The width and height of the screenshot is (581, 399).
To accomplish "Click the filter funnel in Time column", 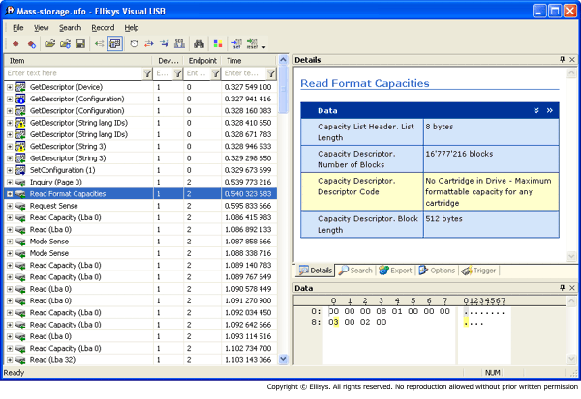I will pos(270,73).
